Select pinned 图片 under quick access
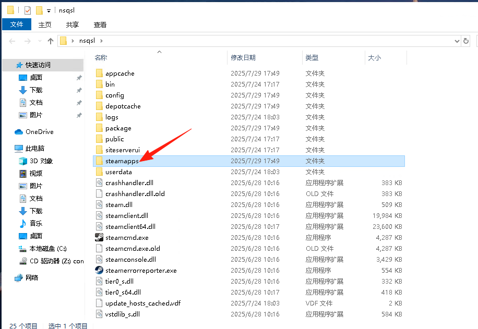Image resolution: width=478 pixels, height=329 pixels. click(36, 115)
